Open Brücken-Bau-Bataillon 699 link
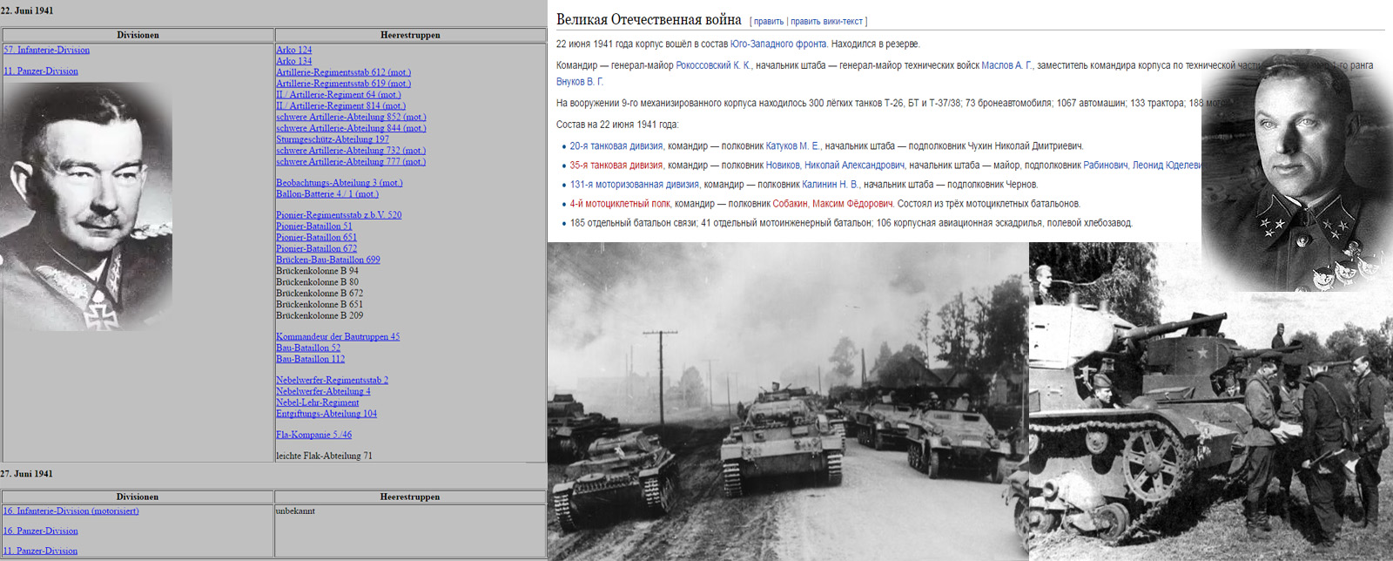The height and width of the screenshot is (561, 1393). pyautogui.click(x=328, y=260)
